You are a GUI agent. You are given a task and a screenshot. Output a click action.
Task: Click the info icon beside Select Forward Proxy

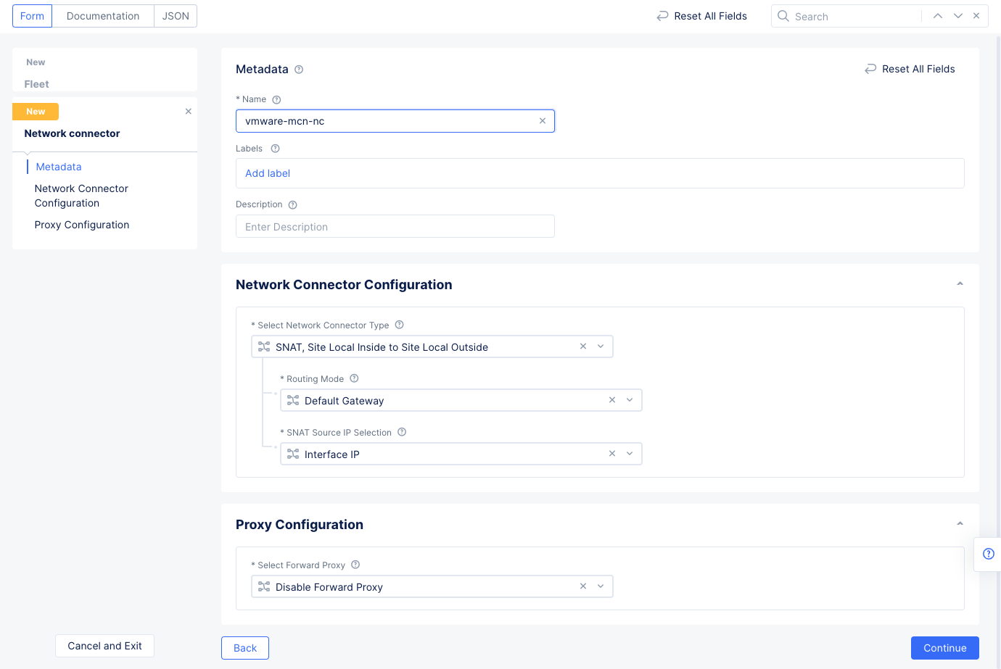click(355, 565)
